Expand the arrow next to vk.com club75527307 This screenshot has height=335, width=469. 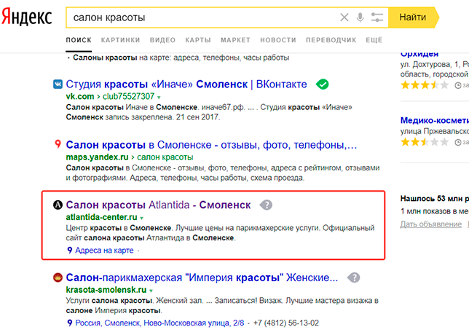[x=159, y=97]
